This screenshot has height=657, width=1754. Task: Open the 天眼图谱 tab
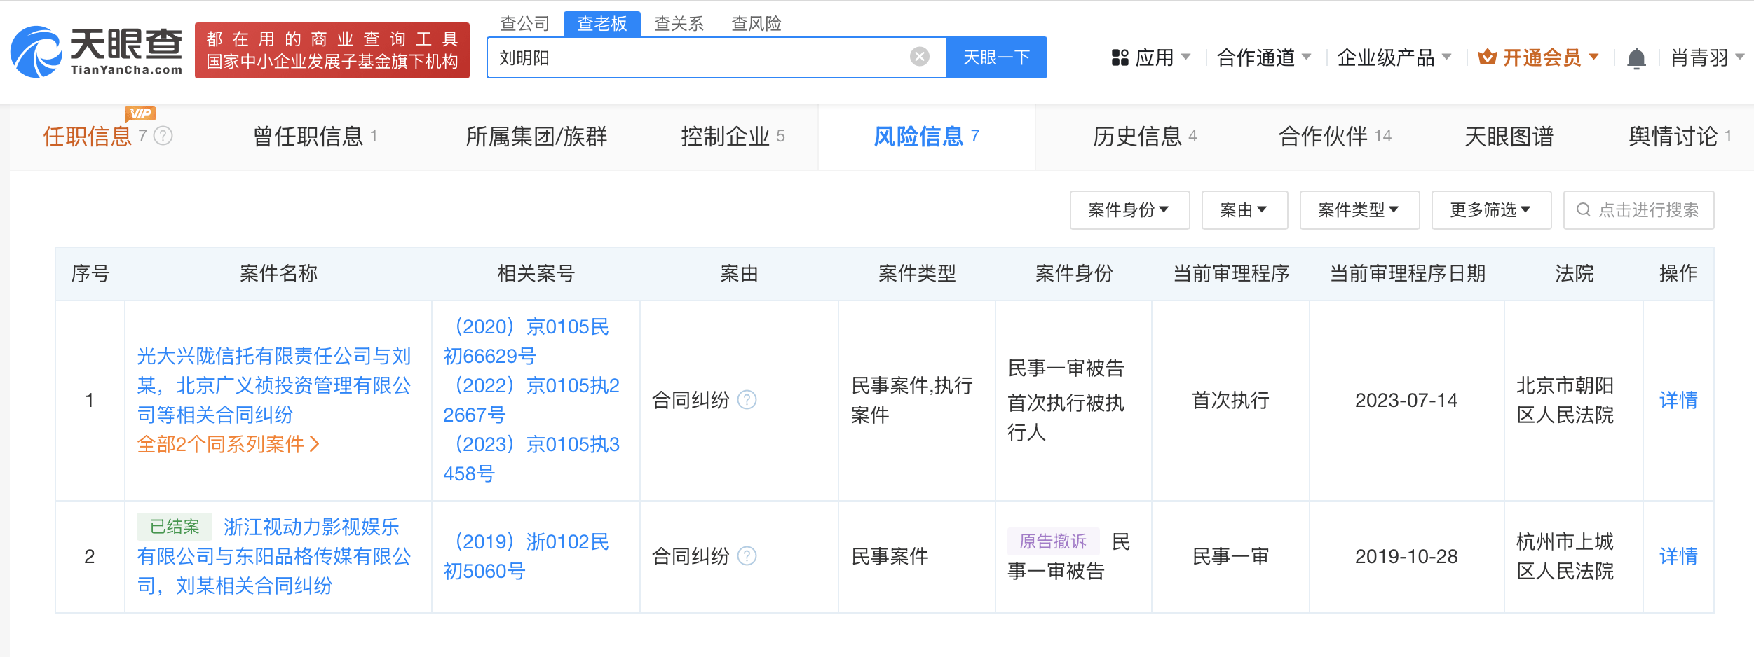click(1509, 137)
